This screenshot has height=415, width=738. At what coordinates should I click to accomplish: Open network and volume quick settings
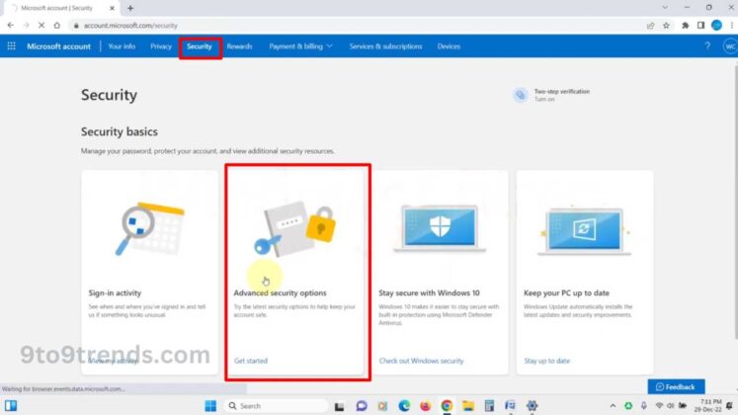[x=670, y=405]
